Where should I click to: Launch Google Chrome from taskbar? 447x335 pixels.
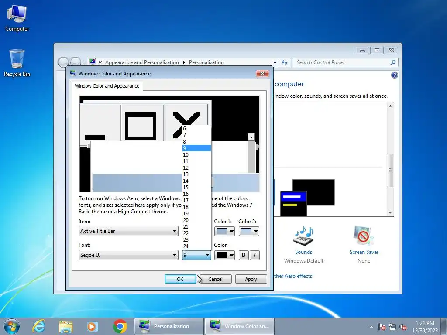click(x=120, y=326)
